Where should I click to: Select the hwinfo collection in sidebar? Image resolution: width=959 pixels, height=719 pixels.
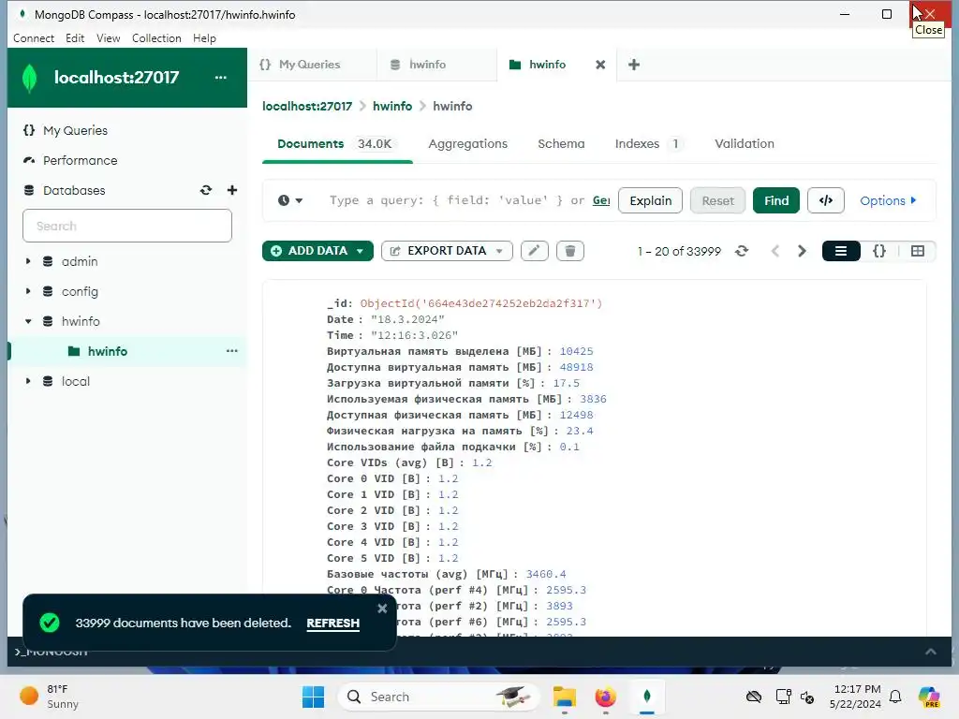[x=107, y=351]
